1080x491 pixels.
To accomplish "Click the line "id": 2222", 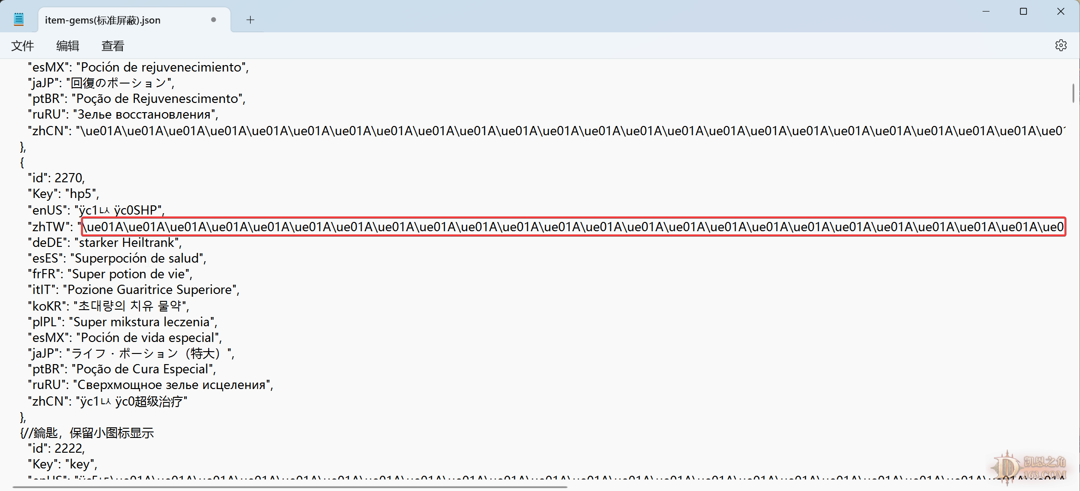I will point(56,449).
